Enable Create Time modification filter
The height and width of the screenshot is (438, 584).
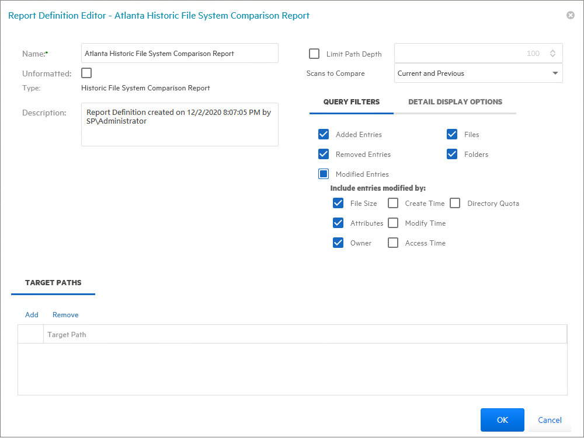pyautogui.click(x=394, y=204)
